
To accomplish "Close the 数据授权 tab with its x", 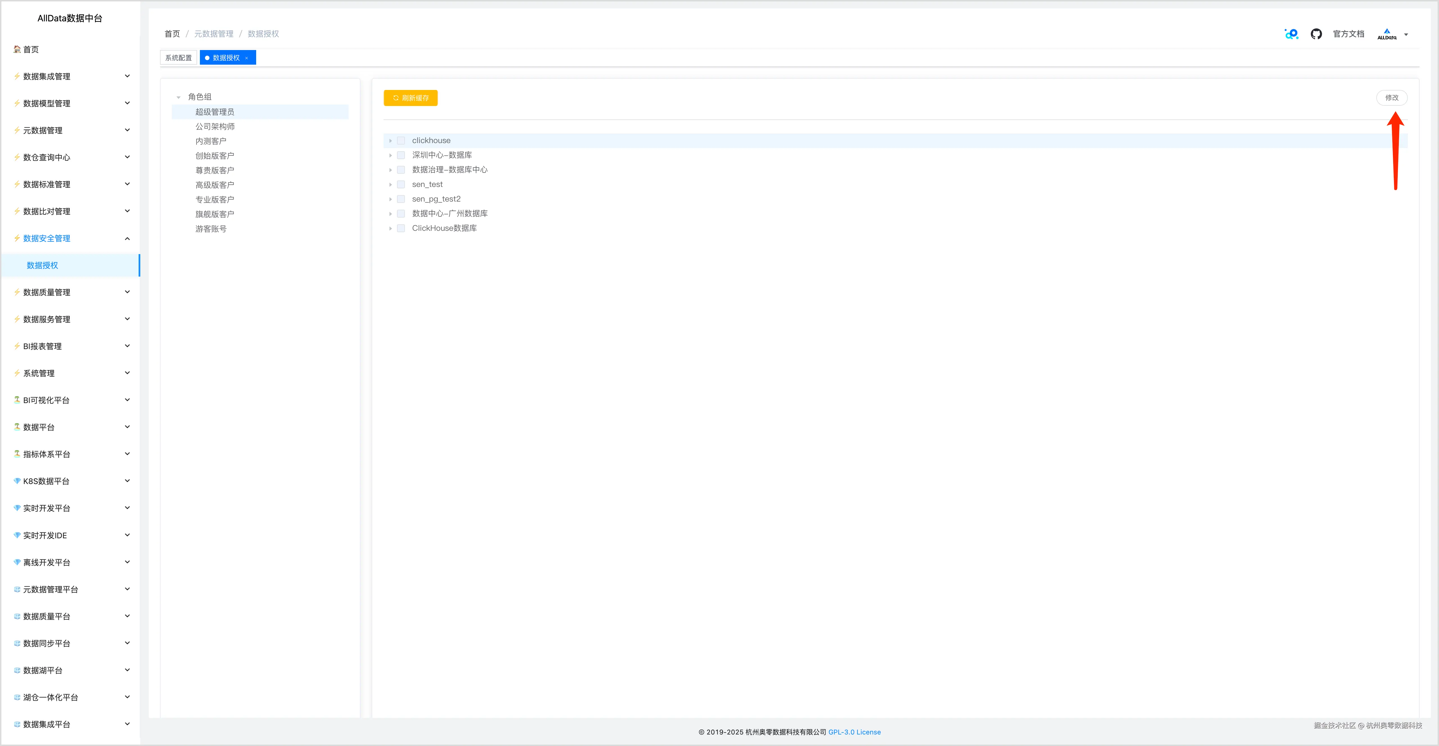I will click(x=246, y=58).
